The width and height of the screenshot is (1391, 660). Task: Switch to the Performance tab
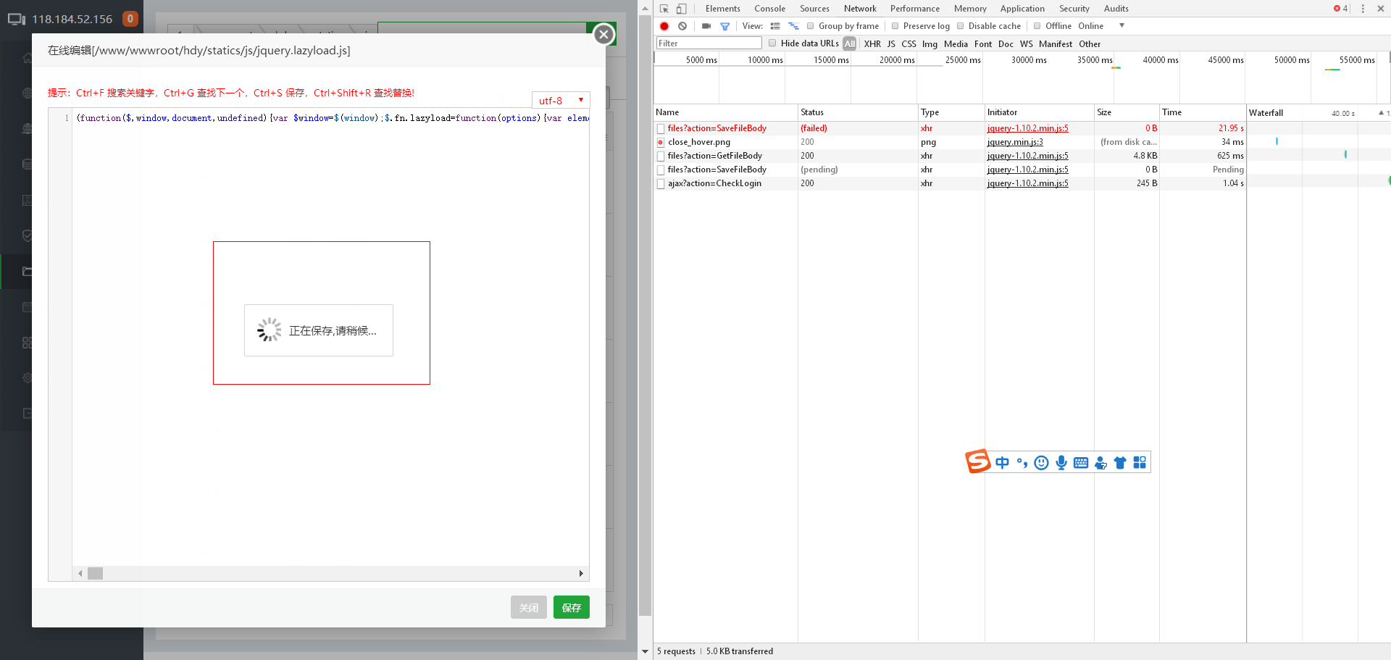point(915,9)
